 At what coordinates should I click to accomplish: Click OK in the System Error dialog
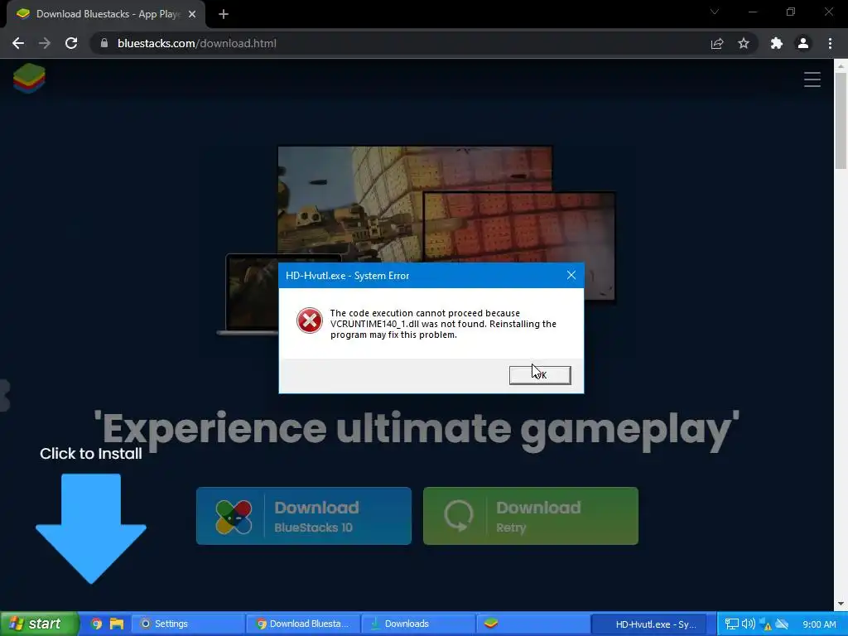click(x=540, y=375)
